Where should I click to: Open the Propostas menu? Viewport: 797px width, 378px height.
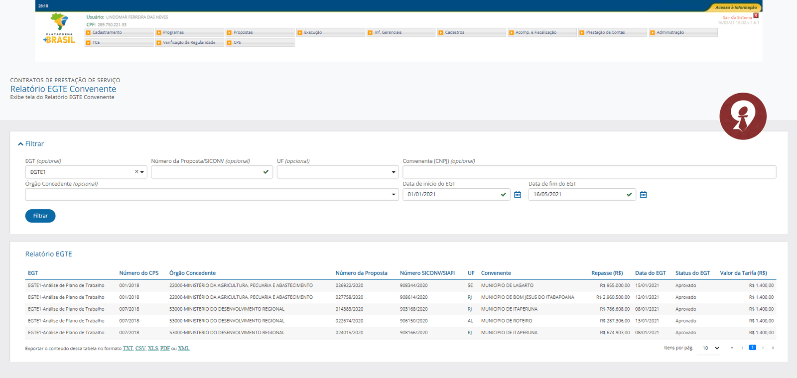pos(260,32)
